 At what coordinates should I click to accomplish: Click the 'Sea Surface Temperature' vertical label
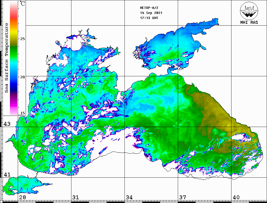point(6,58)
